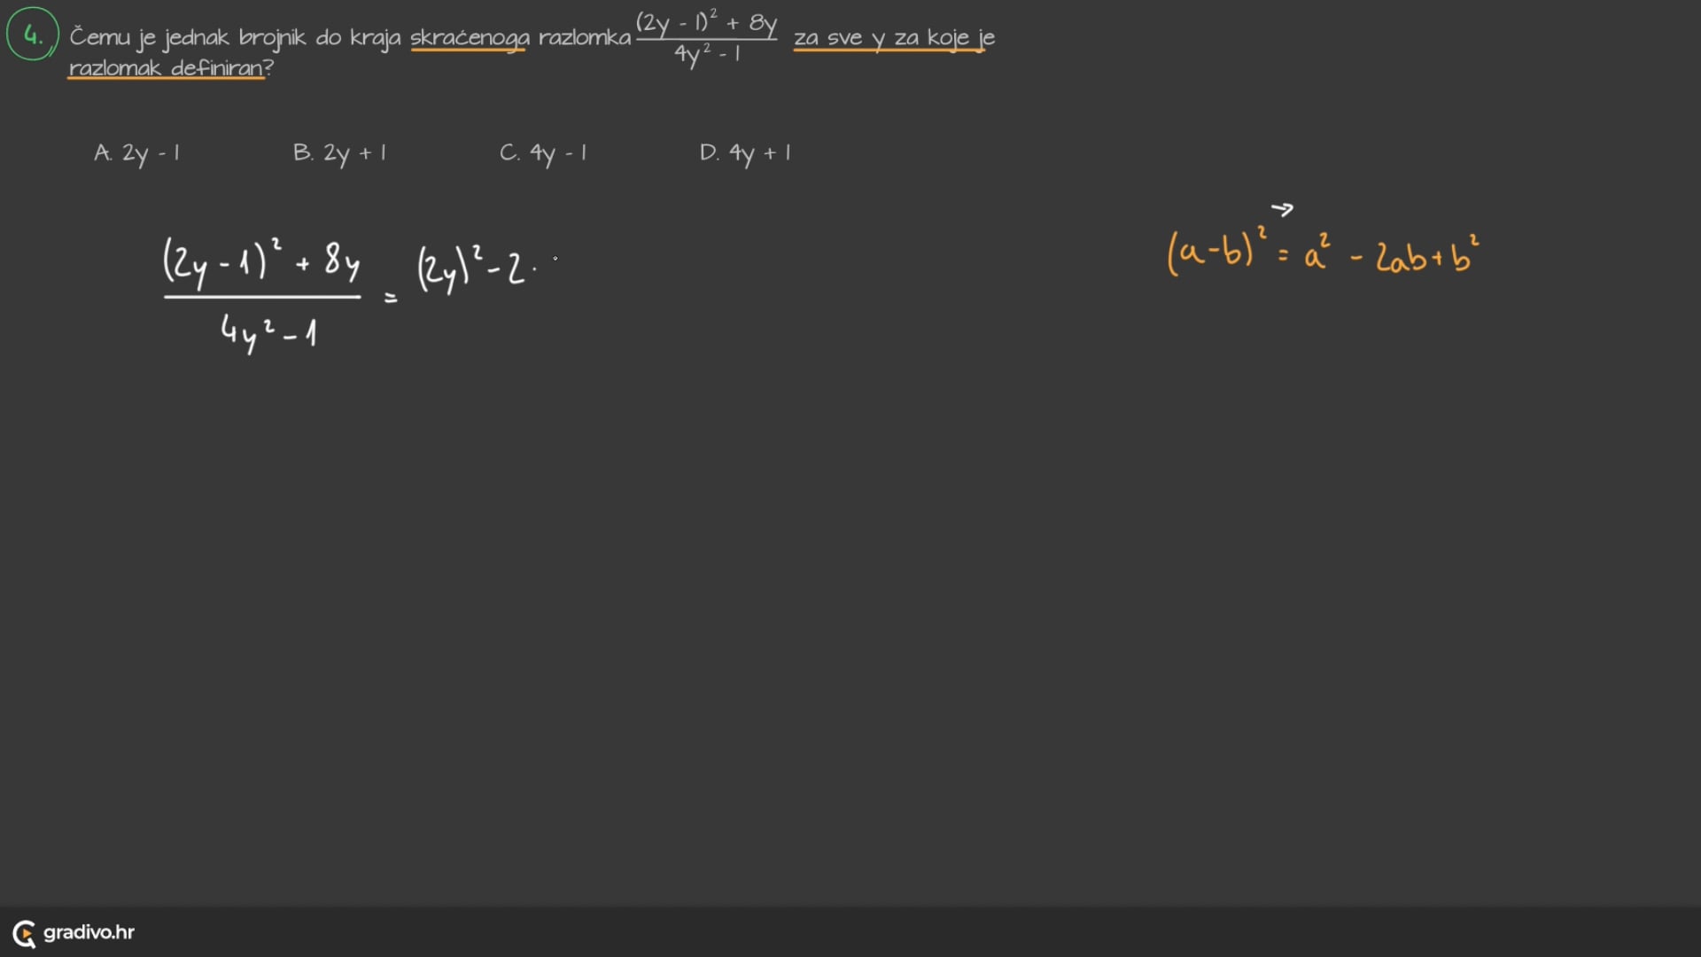Click the word brojnik in the question
The width and height of the screenshot is (1701, 957).
[x=272, y=38]
